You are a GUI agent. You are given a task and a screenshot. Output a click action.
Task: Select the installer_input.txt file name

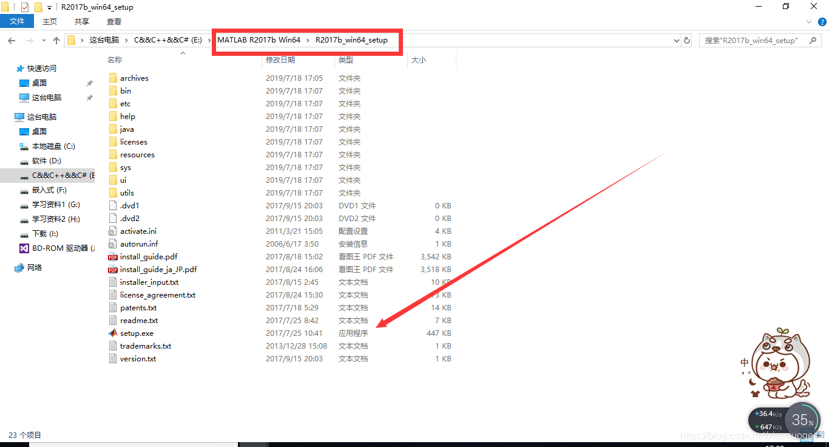(149, 282)
